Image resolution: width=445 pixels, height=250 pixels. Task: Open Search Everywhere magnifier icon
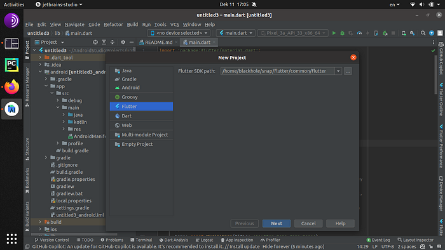point(423,33)
